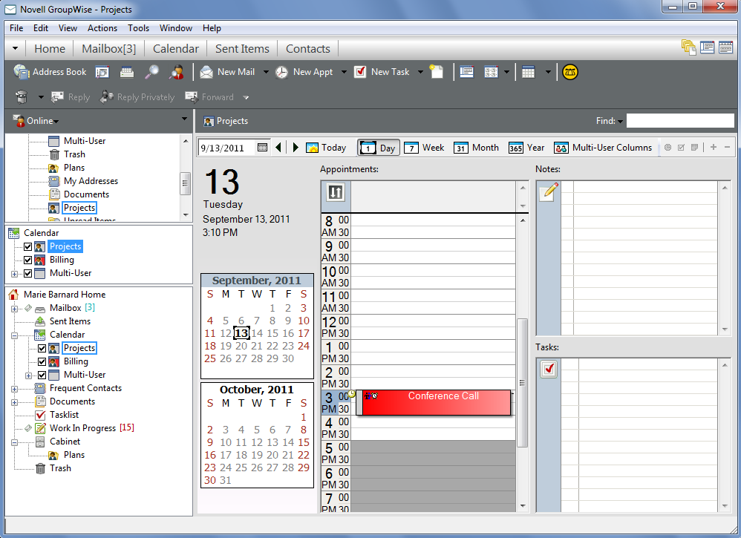Click the Marie Barnard Home icon
Image resolution: width=741 pixels, height=538 pixels.
[x=13, y=295]
